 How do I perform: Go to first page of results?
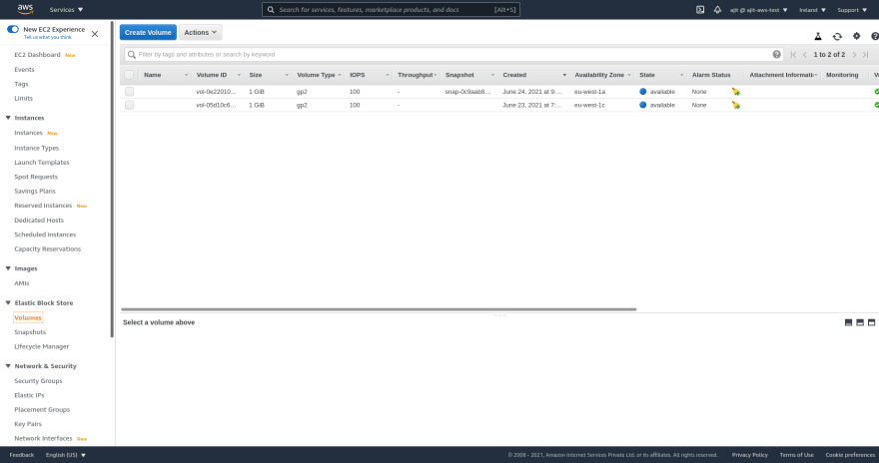click(x=793, y=54)
